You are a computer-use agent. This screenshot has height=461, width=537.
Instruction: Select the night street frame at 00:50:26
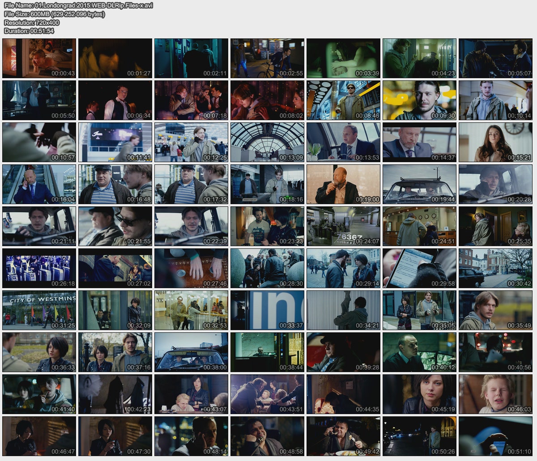point(419,436)
